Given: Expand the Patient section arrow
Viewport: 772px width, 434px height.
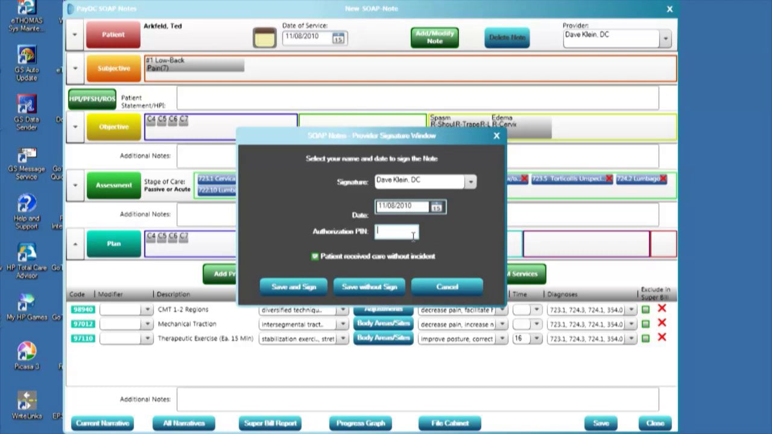Looking at the screenshot, I should pyautogui.click(x=75, y=34).
